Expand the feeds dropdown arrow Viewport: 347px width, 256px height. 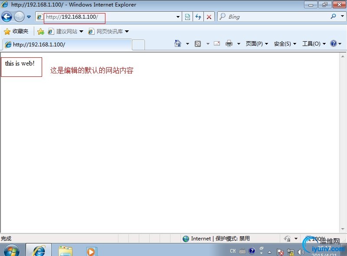point(208,44)
